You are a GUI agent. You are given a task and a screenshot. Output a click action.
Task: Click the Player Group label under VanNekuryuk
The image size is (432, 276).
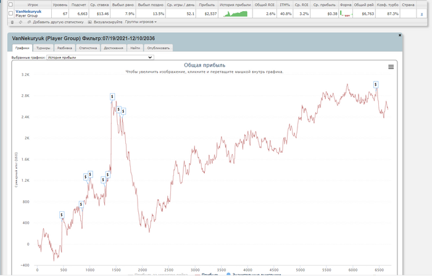[x=27, y=15]
